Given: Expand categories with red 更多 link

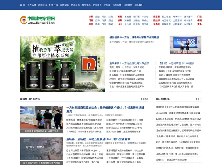Looking at the screenshot, I should pos(199,24).
